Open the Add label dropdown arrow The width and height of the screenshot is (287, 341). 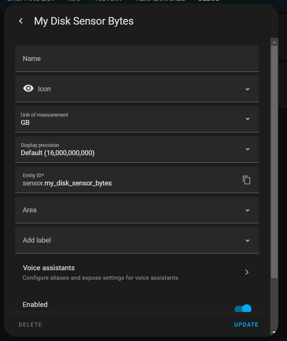click(x=248, y=241)
